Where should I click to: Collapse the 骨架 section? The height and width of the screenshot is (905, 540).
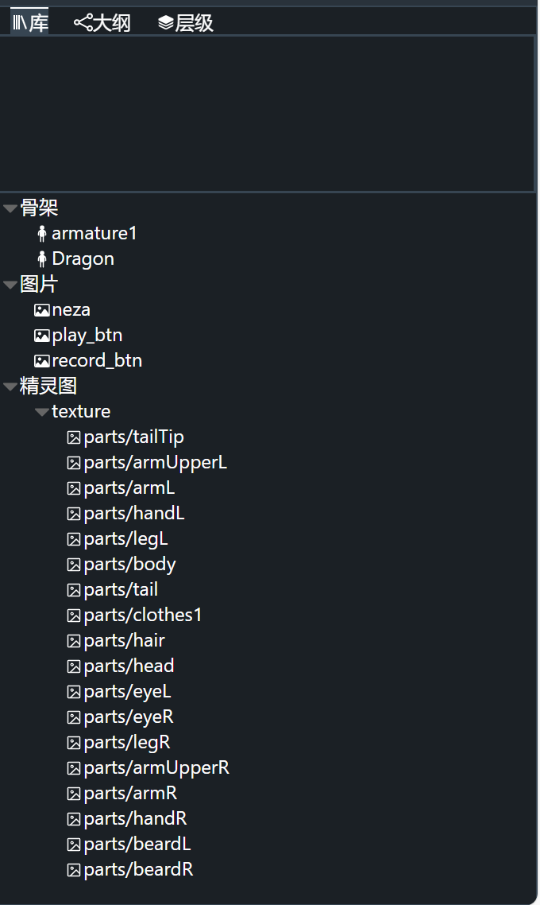[10, 208]
